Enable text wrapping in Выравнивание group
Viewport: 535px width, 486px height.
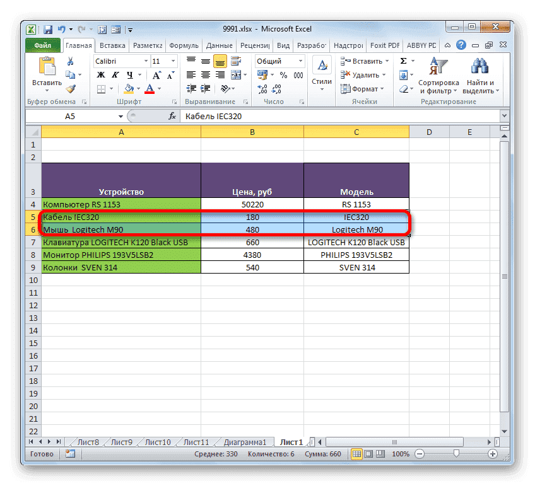point(235,61)
